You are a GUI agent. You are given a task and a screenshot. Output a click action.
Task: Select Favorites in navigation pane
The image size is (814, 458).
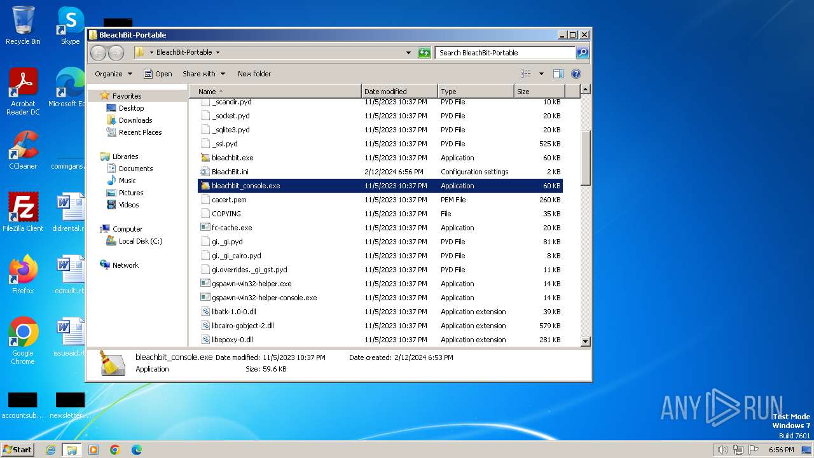[127, 96]
